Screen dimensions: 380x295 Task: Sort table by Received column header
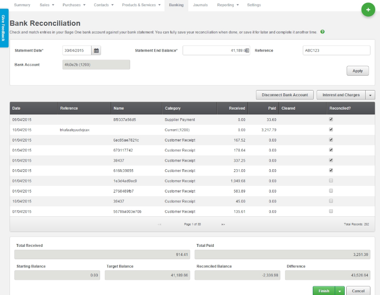pyautogui.click(x=236, y=108)
